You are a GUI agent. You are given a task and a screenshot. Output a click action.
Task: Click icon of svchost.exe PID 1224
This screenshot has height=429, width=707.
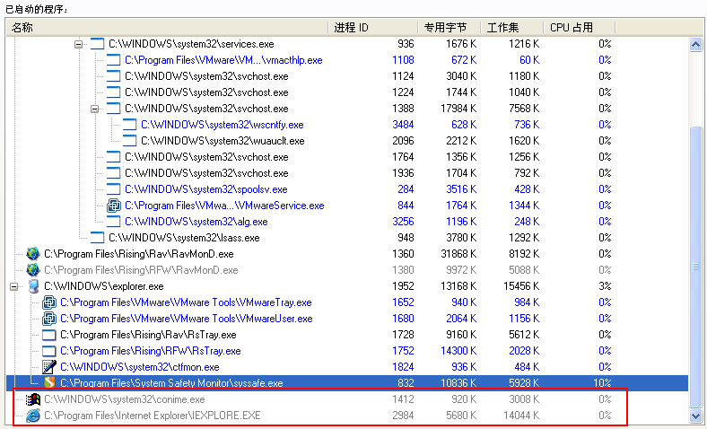113,92
